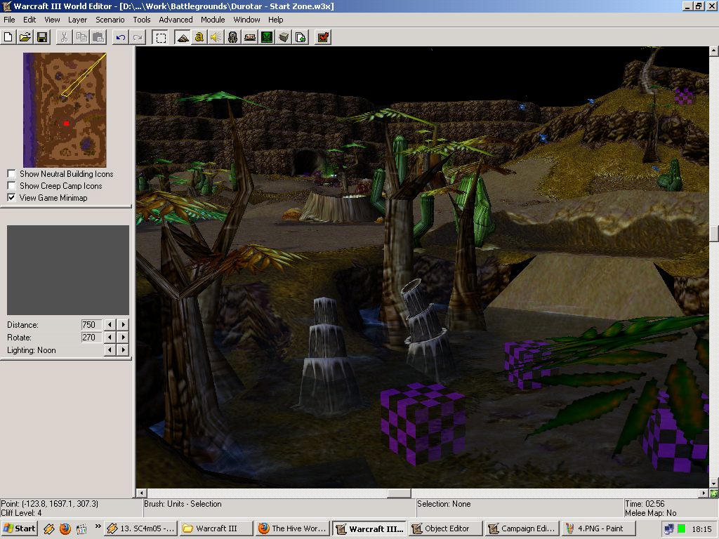The image size is (719, 539).
Task: Undo the last action
Action: point(121,37)
